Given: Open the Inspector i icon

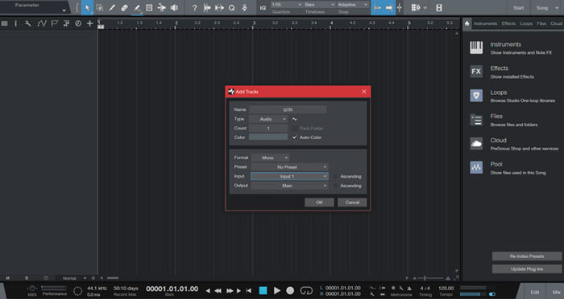Looking at the screenshot, I should tap(15, 23).
